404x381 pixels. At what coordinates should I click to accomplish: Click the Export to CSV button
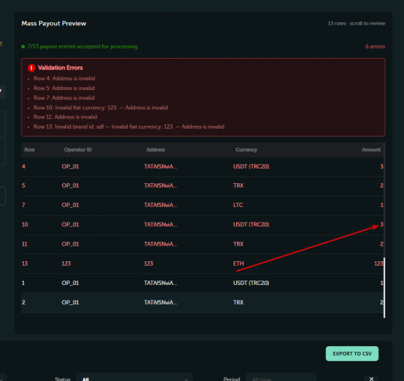pyautogui.click(x=352, y=353)
